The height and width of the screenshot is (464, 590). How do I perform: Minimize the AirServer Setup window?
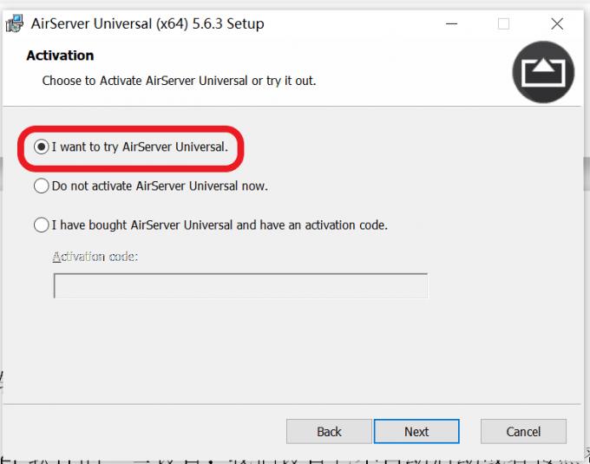(x=451, y=23)
